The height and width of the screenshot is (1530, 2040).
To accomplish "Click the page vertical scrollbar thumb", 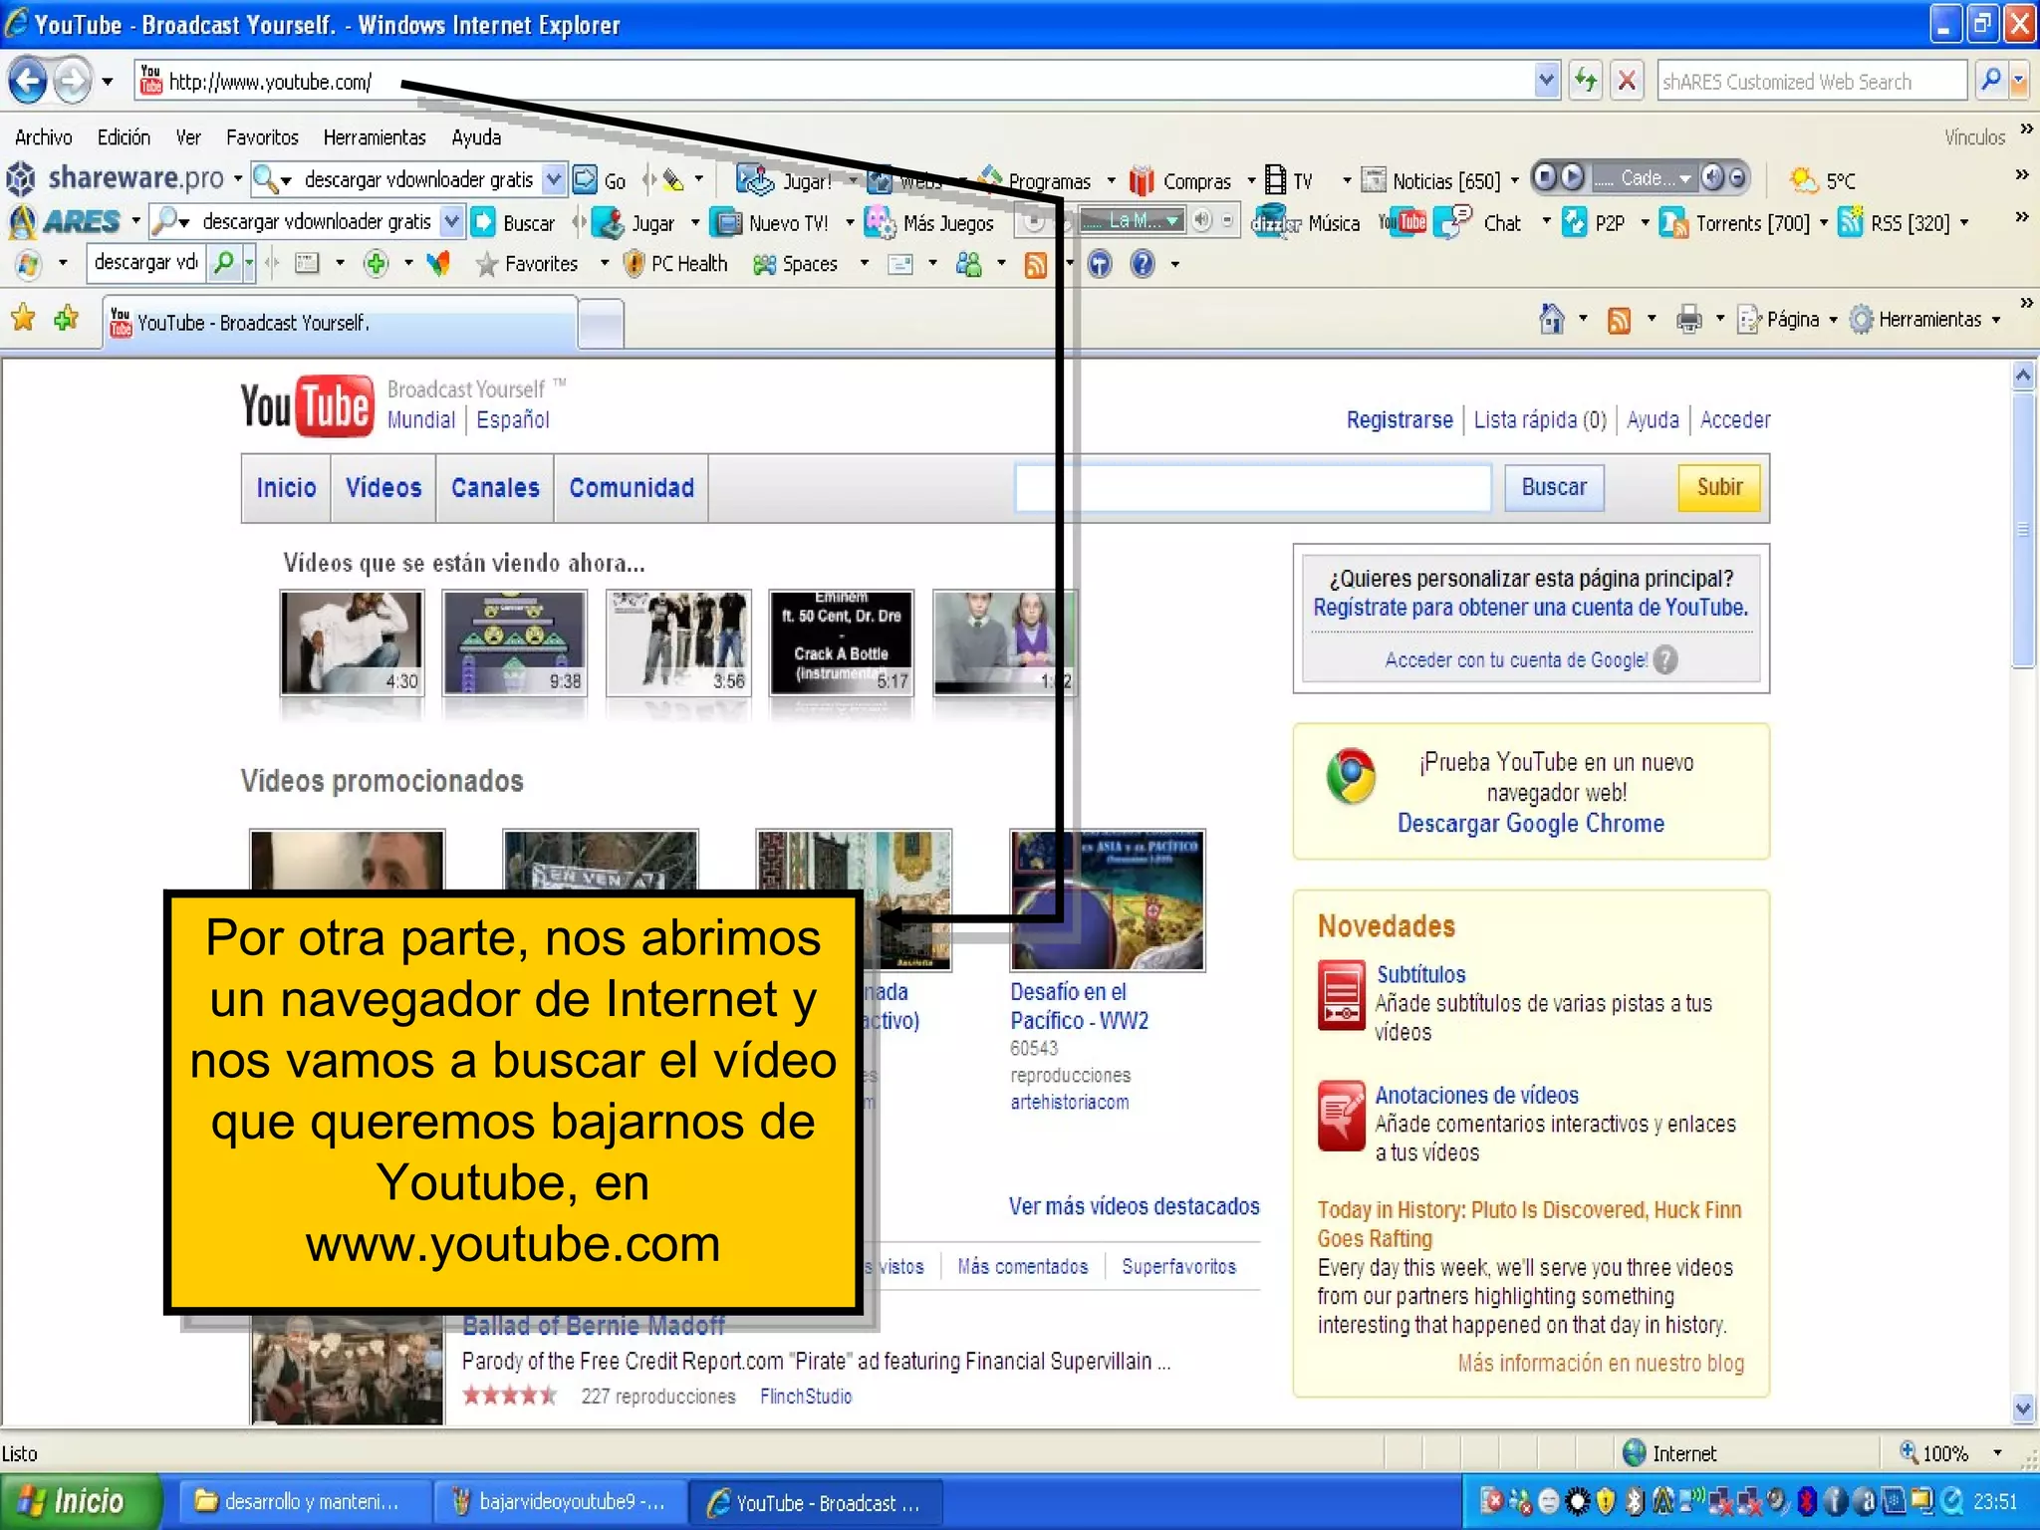I will (x=2022, y=530).
